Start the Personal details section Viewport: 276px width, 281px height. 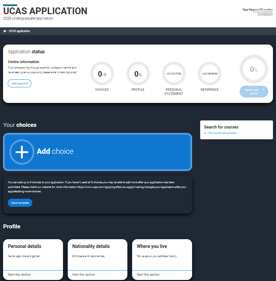[19, 274]
